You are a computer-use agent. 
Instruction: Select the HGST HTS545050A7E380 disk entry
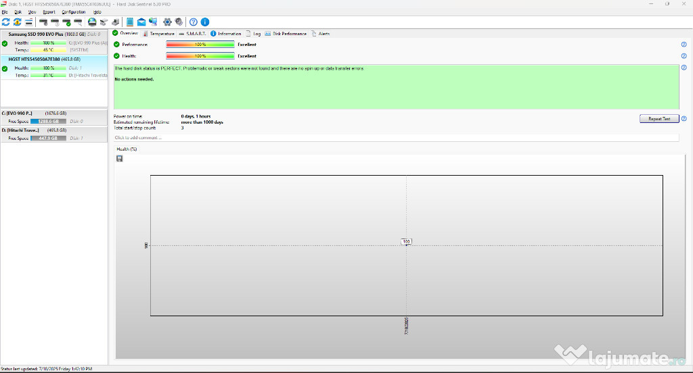pos(54,67)
